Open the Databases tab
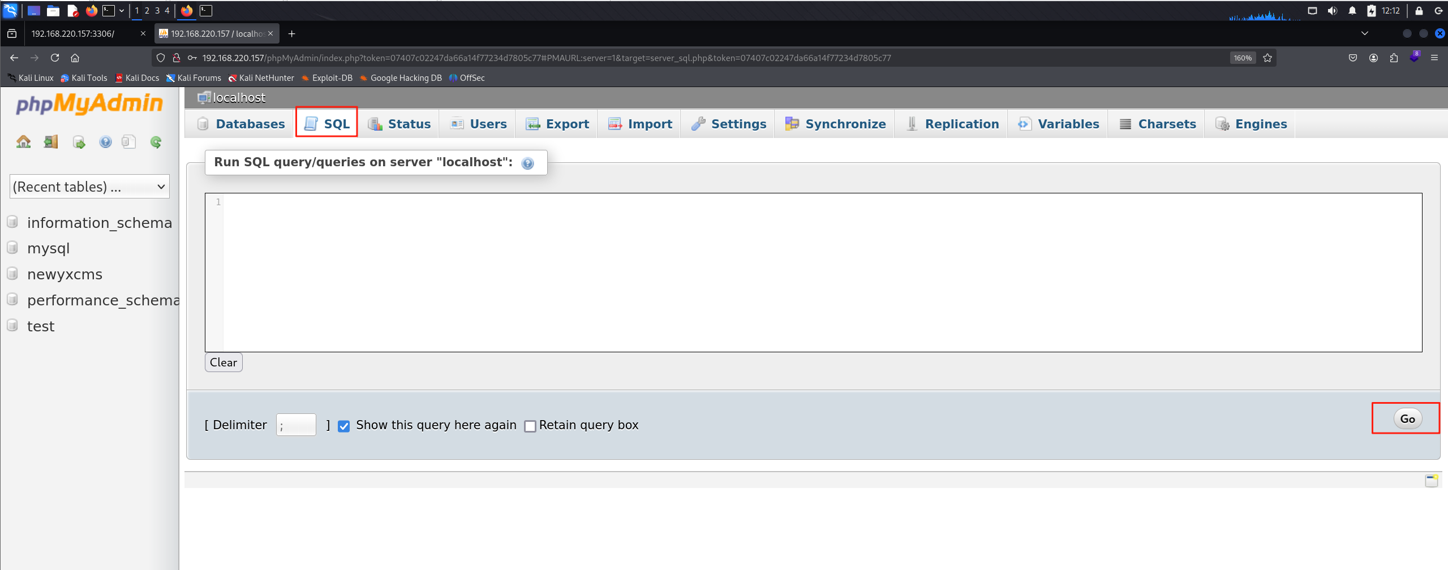Image resolution: width=1448 pixels, height=570 pixels. click(x=240, y=124)
